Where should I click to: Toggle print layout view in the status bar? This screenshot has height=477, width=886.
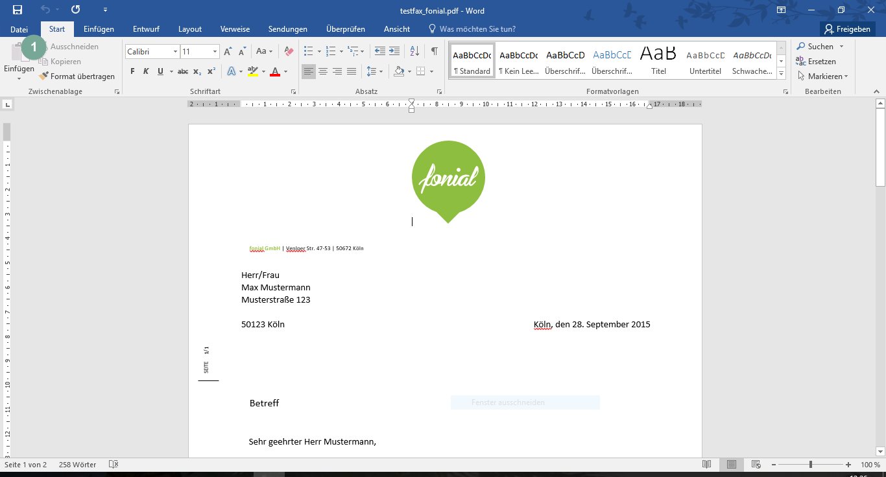(x=732, y=465)
